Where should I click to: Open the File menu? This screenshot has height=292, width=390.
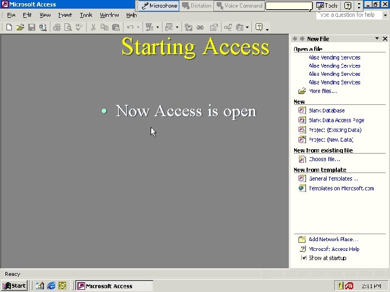[11, 15]
